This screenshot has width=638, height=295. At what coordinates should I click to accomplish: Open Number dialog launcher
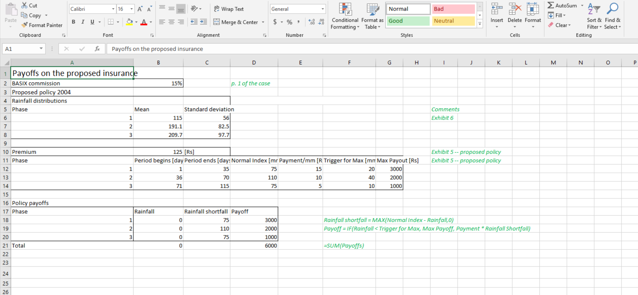click(x=324, y=35)
